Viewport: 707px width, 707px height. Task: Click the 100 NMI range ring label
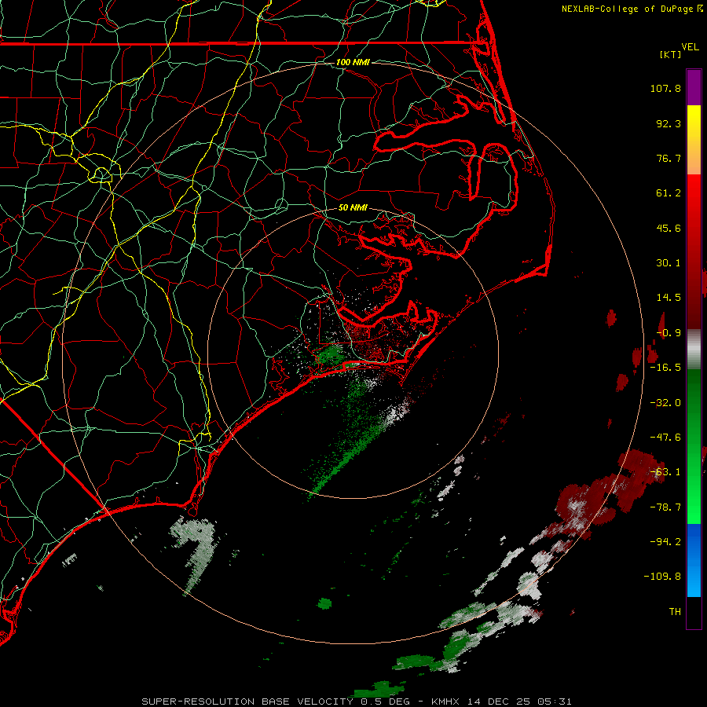(353, 62)
